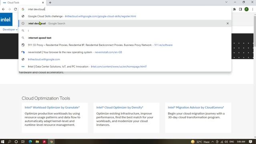Open network settings in system tray
This screenshot has height=144, width=256.
click(x=222, y=142)
